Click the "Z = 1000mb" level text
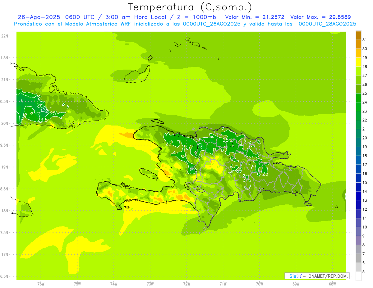 point(197,17)
